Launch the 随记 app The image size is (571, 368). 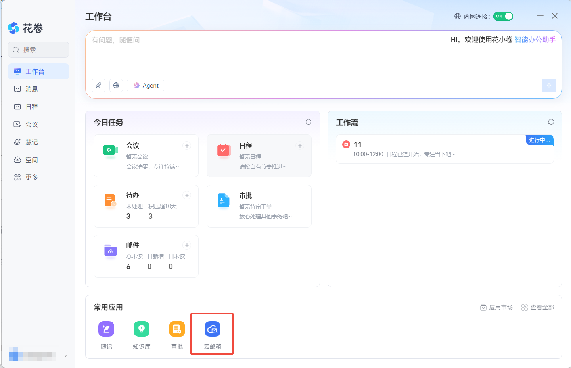[x=106, y=330]
